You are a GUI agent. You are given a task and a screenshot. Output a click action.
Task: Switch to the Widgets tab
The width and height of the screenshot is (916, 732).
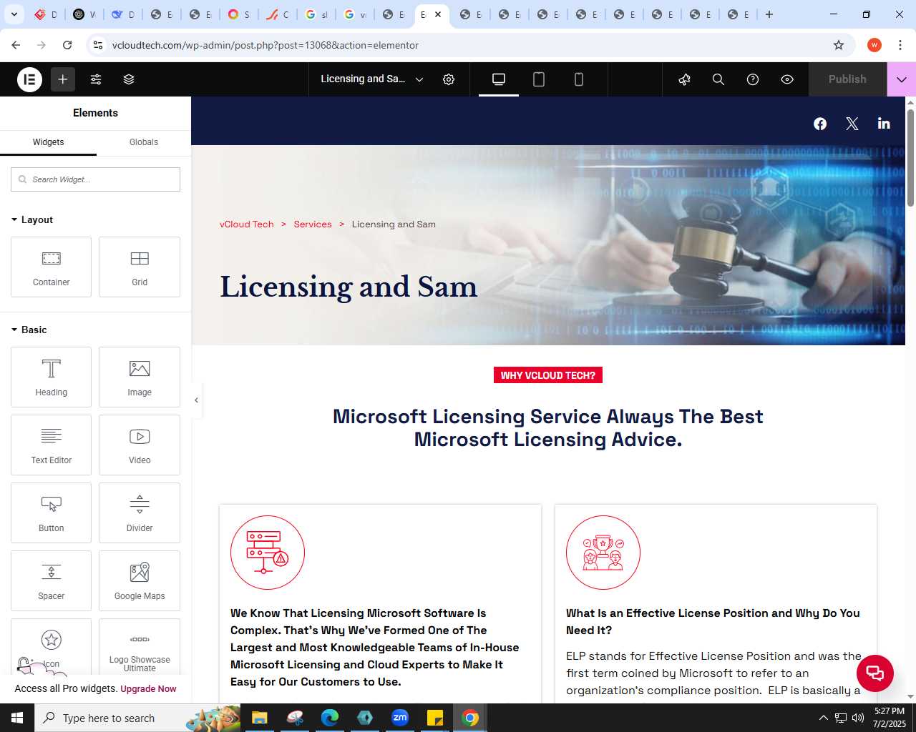pos(48,142)
